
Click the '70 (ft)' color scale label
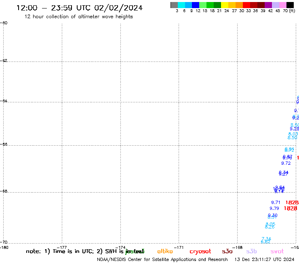pos(289,11)
